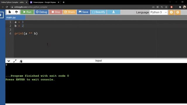Image resolution: width=187 pixels, height=105 pixels.
Task: Click the console output '9'
Action: (x=6, y=65)
